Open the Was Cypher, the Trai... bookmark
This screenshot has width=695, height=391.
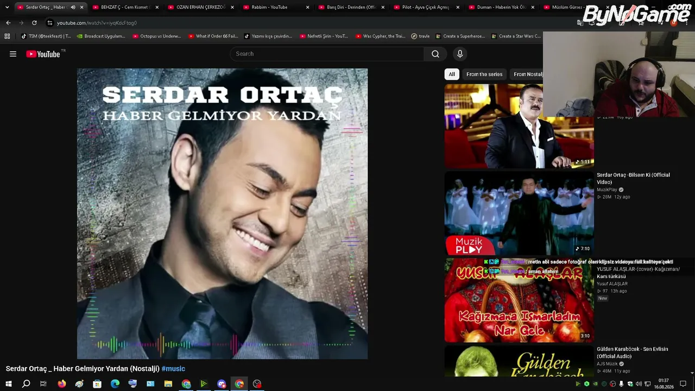(380, 36)
